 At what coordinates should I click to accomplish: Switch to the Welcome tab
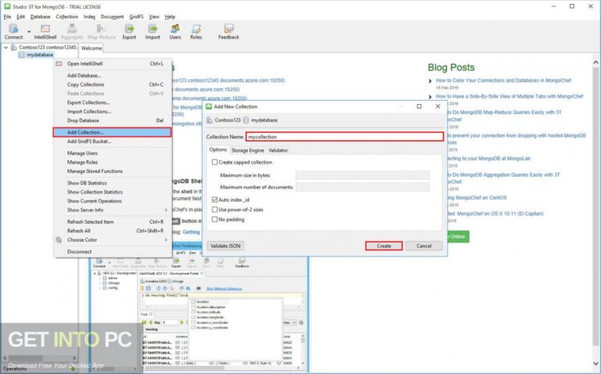[92, 49]
